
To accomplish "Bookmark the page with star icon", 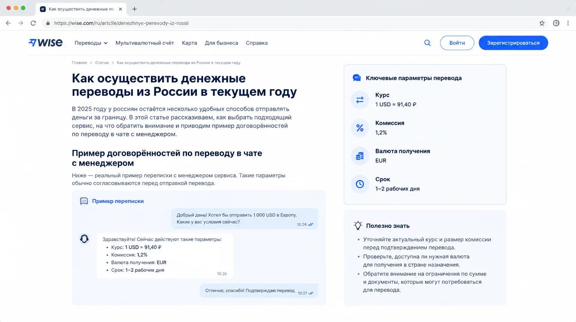I will pyautogui.click(x=542, y=23).
